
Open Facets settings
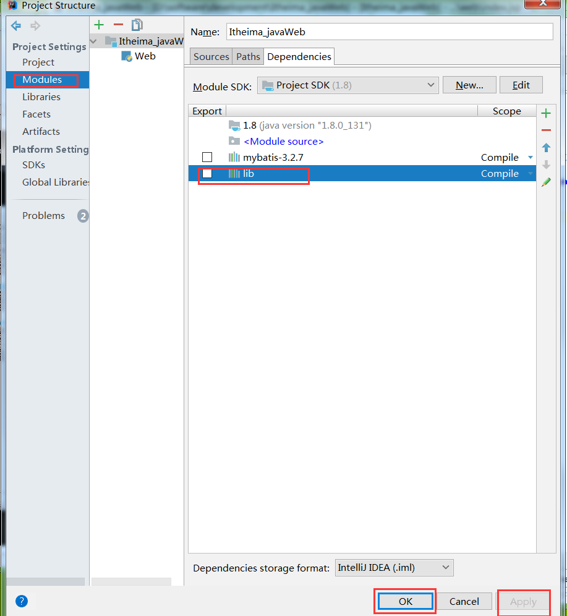[36, 114]
